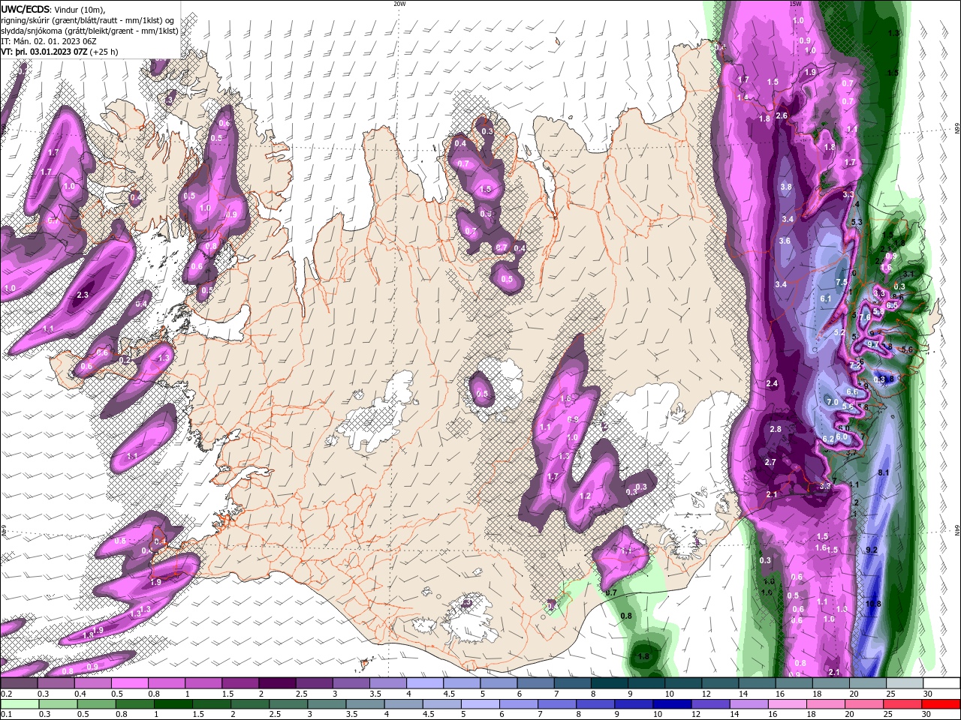Click lower legend dark blue swatch labeled 10
Viewport: 961px width, 720px height.
[x=671, y=704]
